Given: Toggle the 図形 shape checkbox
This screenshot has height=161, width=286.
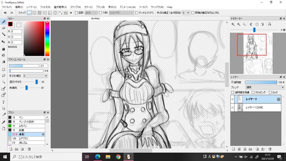Looking at the screenshot, I should click(x=77, y=13).
